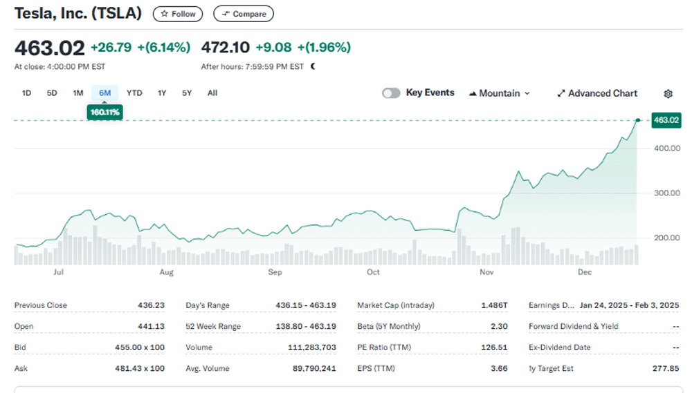Show the All time range
Screen dimensions: 692x393
pyautogui.click(x=212, y=93)
